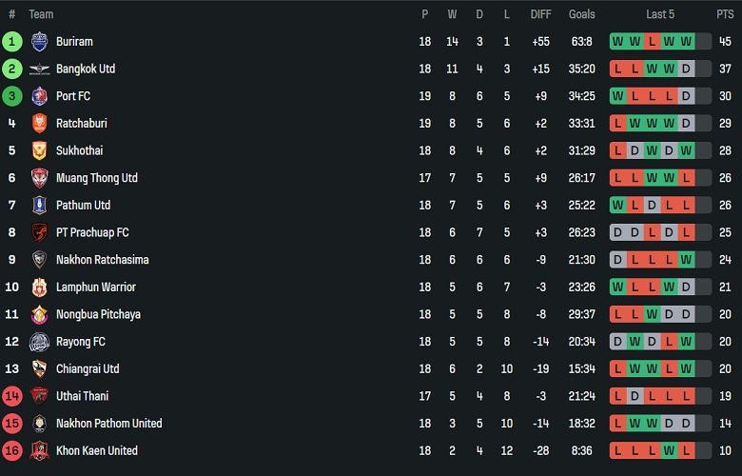Open the Lamphun Warrior team page
This screenshot has height=476, width=742.
tap(95, 288)
